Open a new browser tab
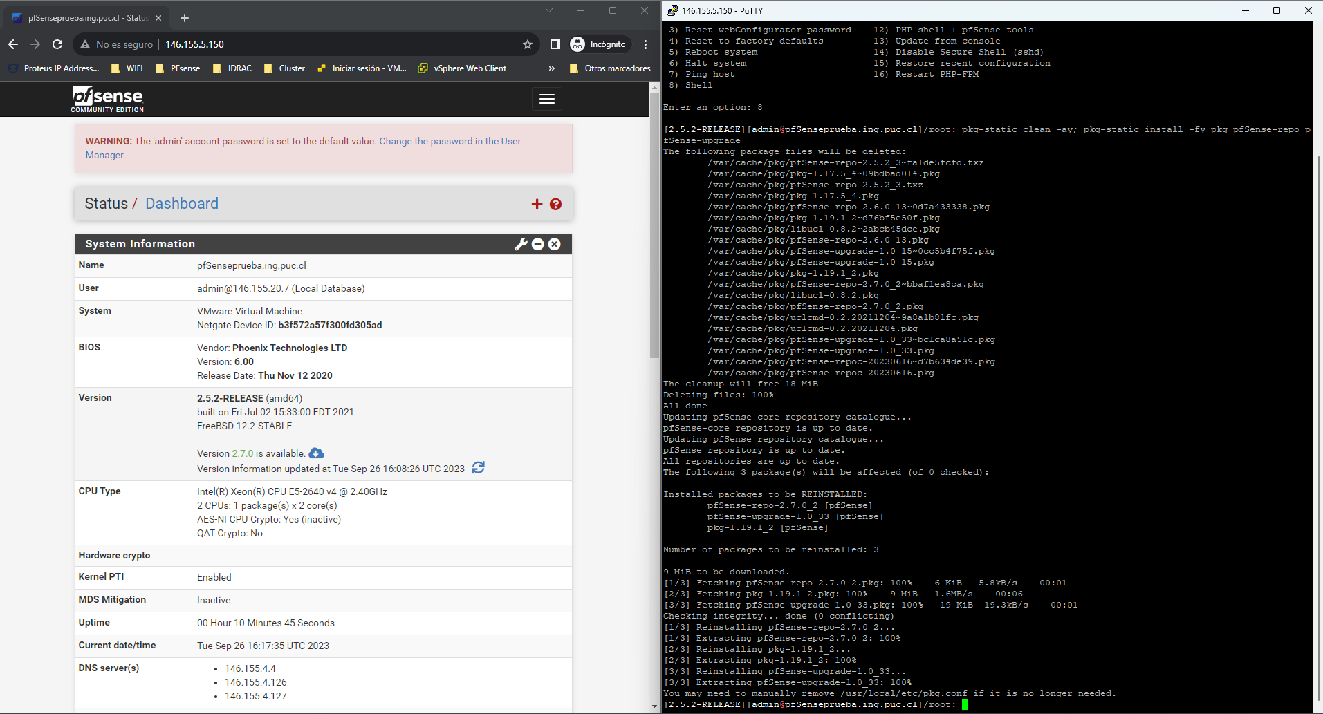The height and width of the screenshot is (714, 1323). 185,18
